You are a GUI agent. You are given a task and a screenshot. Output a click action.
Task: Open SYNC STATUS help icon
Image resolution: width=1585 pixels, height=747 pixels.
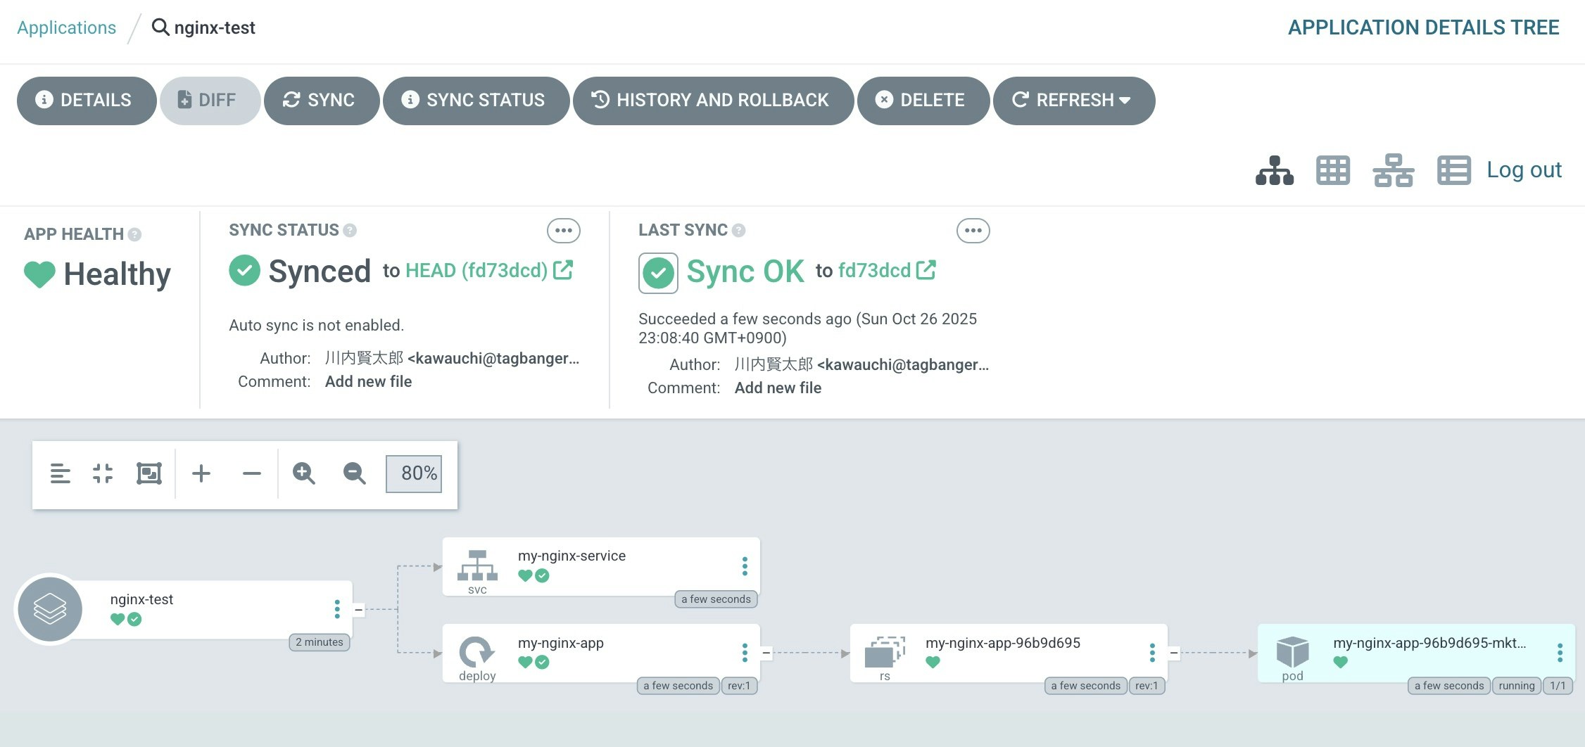350,230
